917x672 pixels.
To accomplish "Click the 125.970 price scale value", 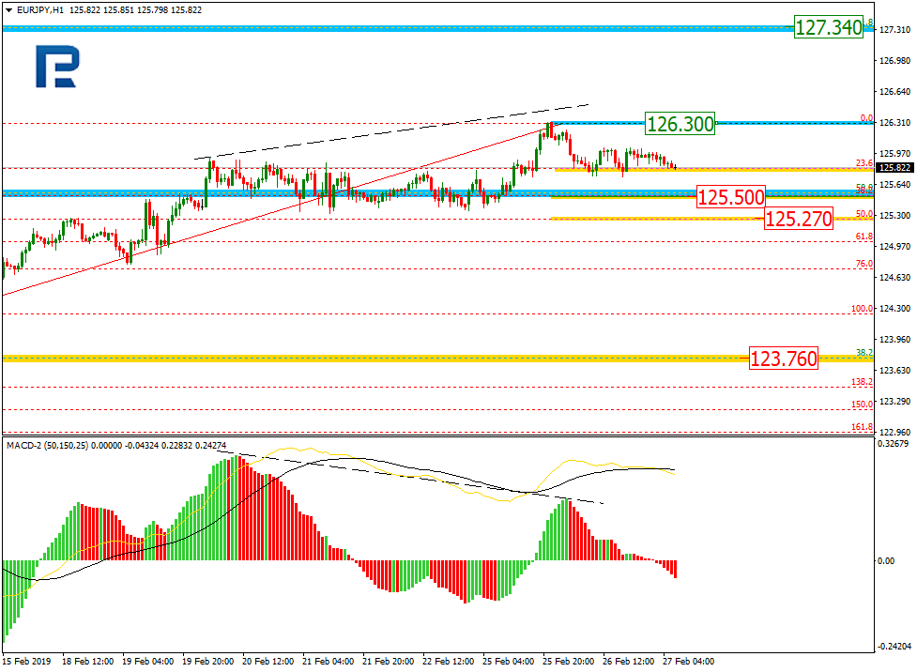I will pyautogui.click(x=894, y=154).
